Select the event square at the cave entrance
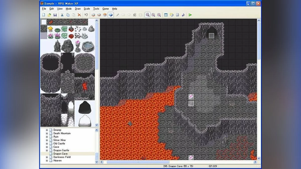The width and height of the screenshot is (301, 169). point(211,36)
